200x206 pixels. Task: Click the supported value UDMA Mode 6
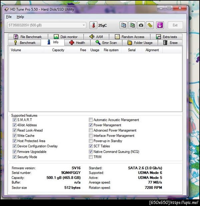point(150,173)
